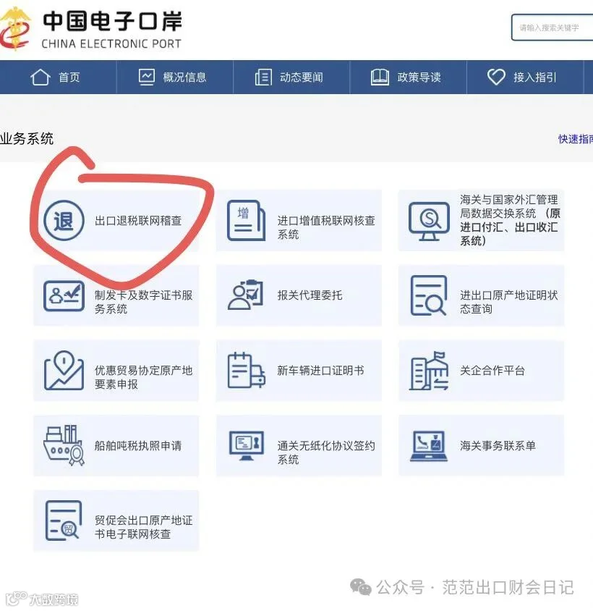
Task: Click the 快速指南 link
Action: pyautogui.click(x=576, y=139)
